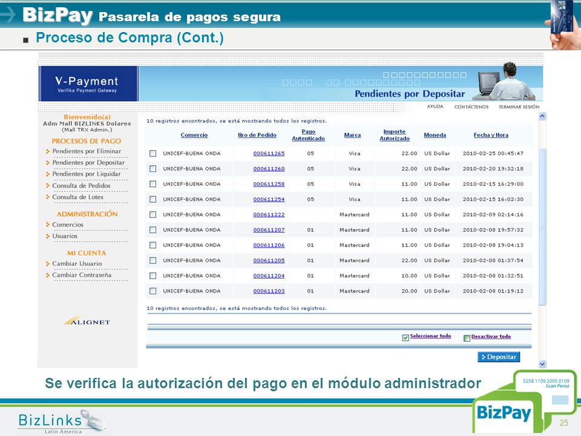Sort table by Nro de Pedido column
Screen dimensions: 581x436
pyautogui.click(x=257, y=135)
